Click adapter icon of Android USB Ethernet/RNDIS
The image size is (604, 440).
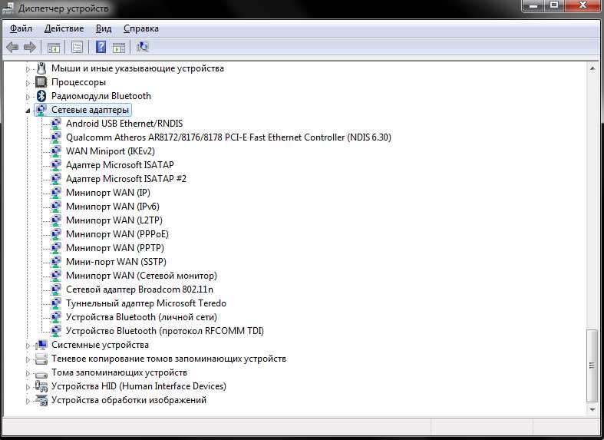tap(56, 124)
